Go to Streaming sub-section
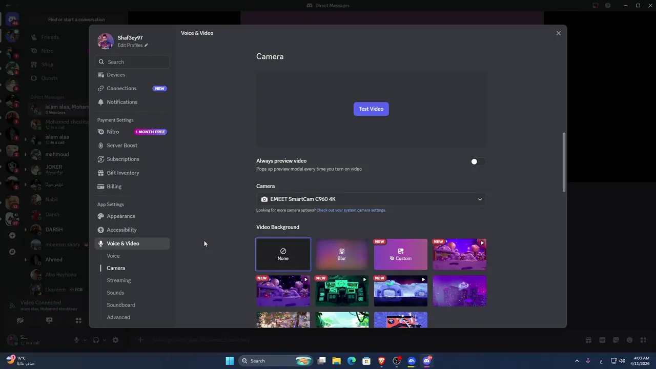 coord(119,280)
